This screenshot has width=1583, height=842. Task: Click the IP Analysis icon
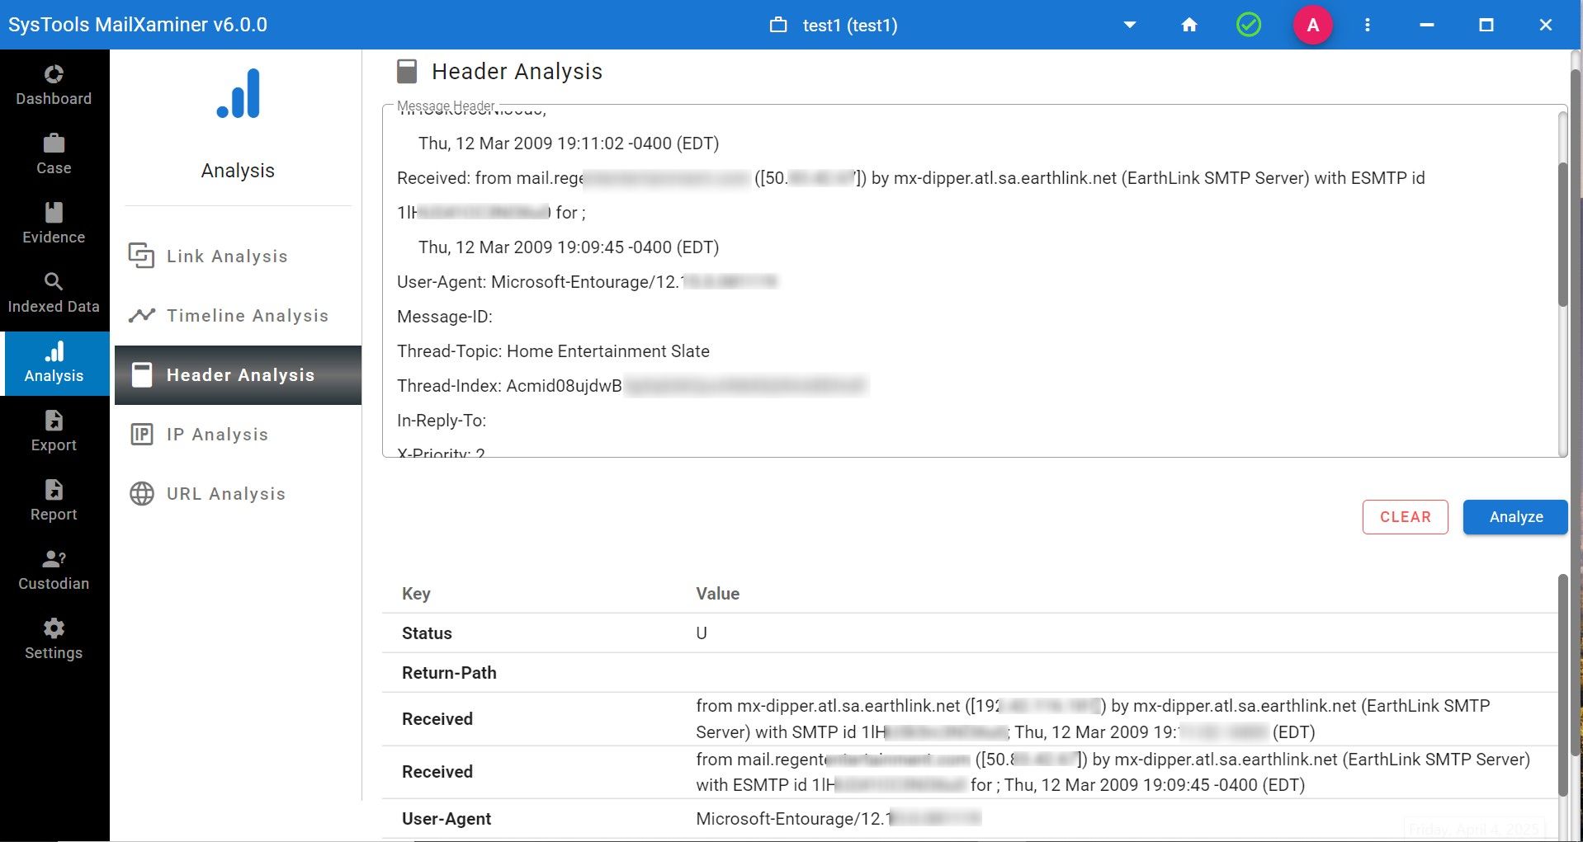tap(142, 435)
